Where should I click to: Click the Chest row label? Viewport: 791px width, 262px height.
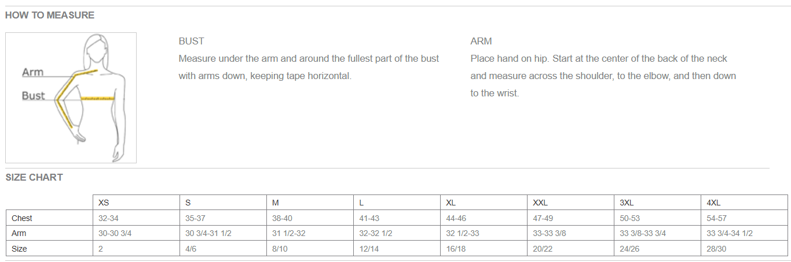[22, 218]
